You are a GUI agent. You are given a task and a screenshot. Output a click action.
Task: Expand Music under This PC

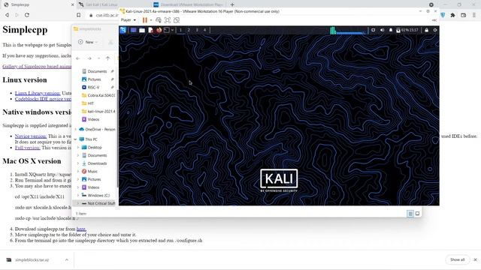click(78, 172)
